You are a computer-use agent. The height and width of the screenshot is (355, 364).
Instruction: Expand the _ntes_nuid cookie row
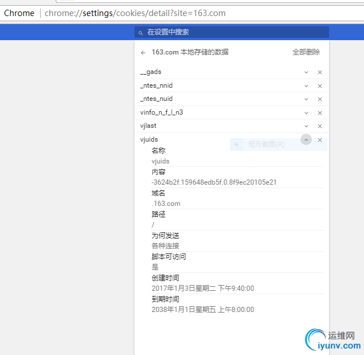point(306,99)
